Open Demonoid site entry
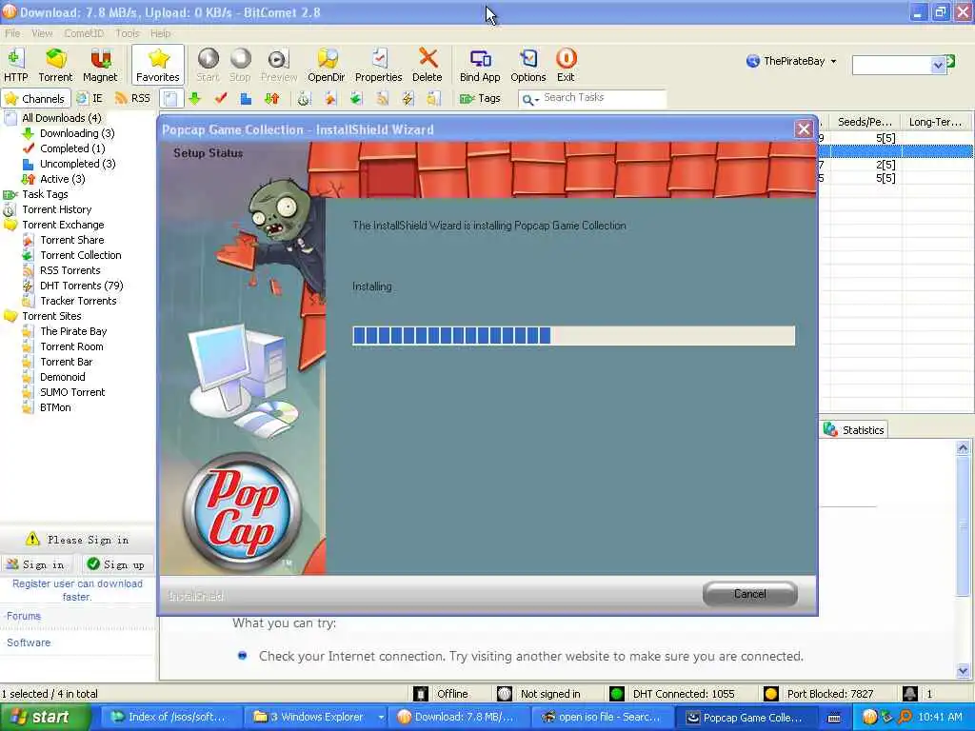Viewport: 975px width, 731px height. [63, 377]
